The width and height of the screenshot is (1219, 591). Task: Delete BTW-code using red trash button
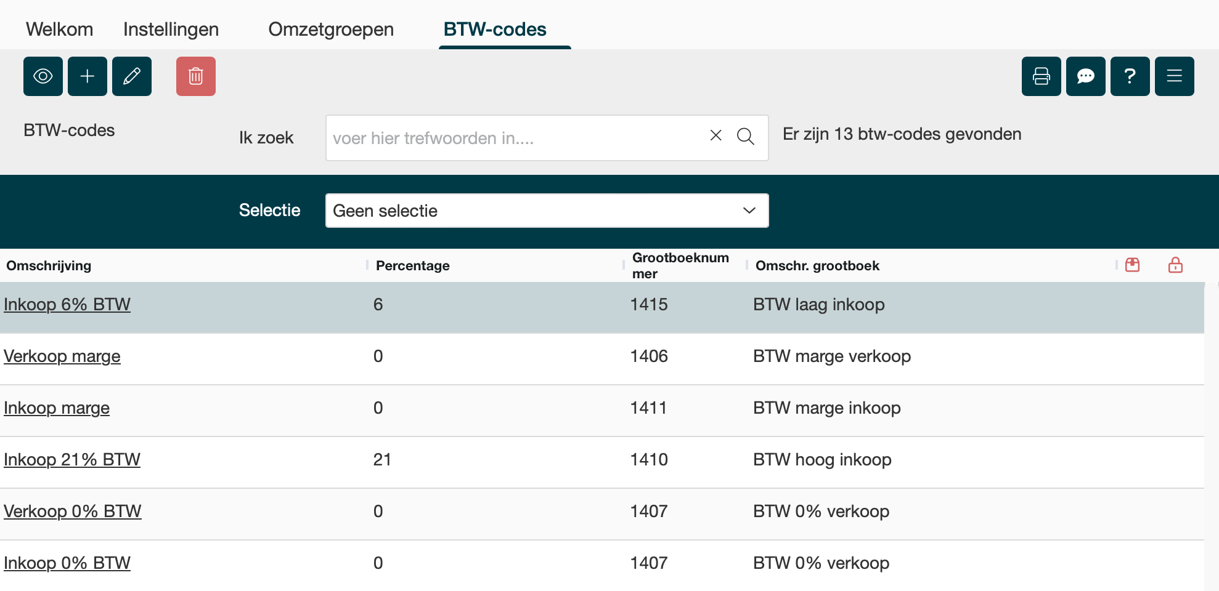(x=196, y=76)
